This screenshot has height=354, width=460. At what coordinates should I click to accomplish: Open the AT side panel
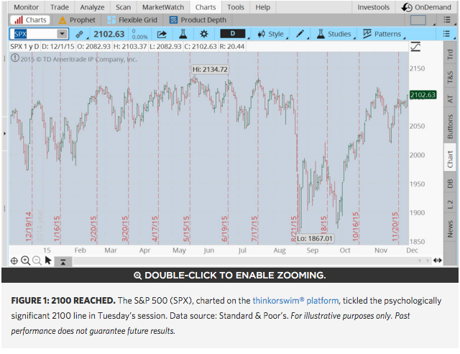(450, 99)
